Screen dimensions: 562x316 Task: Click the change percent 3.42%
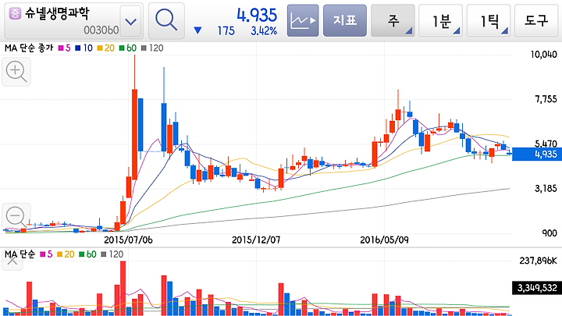click(264, 31)
